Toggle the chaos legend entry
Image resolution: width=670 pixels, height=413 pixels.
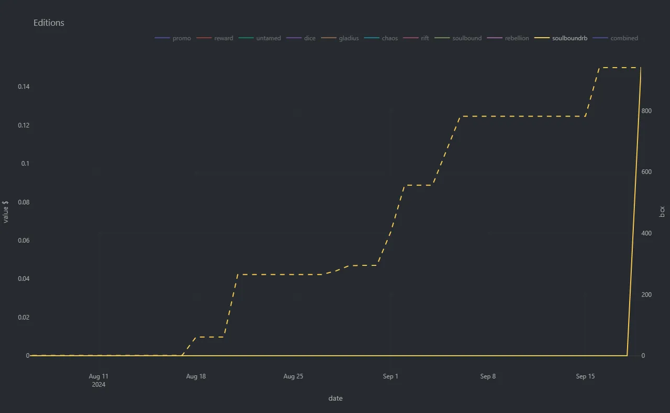click(381, 38)
